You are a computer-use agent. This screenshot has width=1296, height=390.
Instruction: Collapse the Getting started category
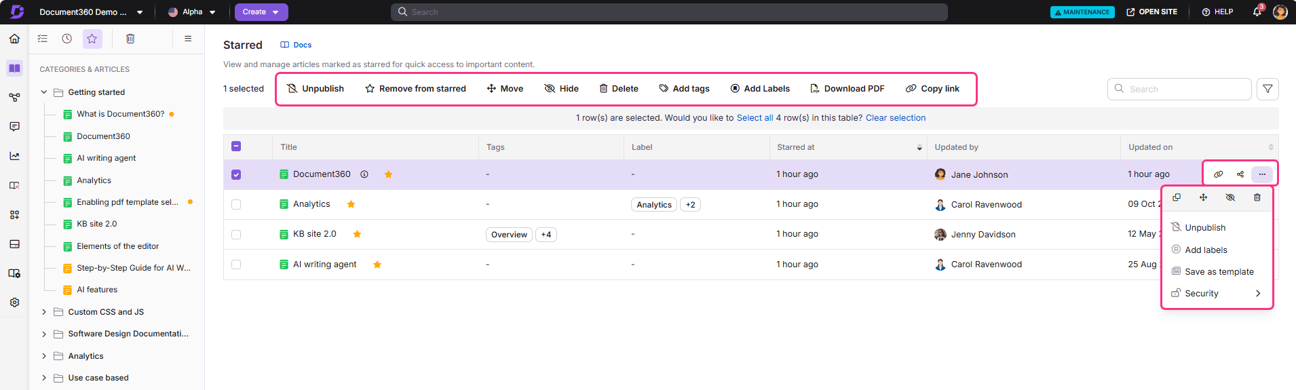point(44,92)
